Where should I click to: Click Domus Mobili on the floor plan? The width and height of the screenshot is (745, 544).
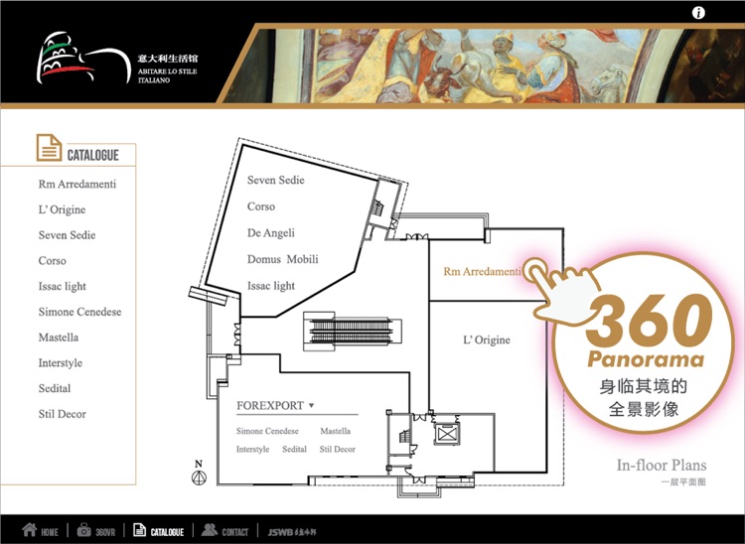(x=283, y=260)
